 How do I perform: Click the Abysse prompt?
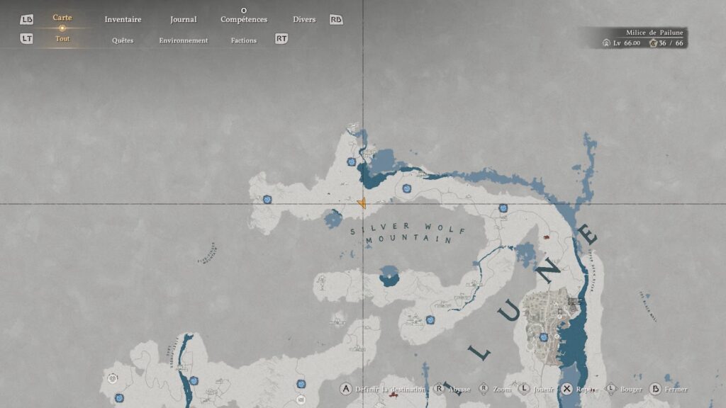(x=452, y=389)
